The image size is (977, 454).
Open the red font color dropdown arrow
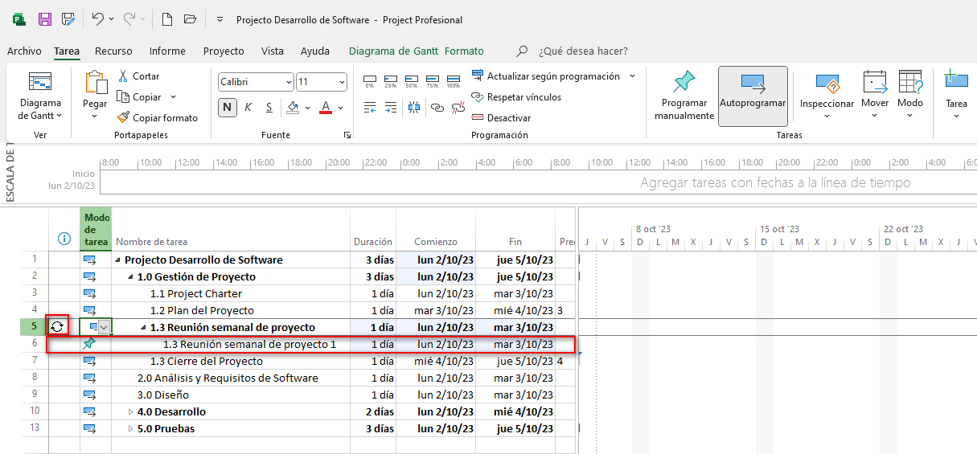(341, 108)
